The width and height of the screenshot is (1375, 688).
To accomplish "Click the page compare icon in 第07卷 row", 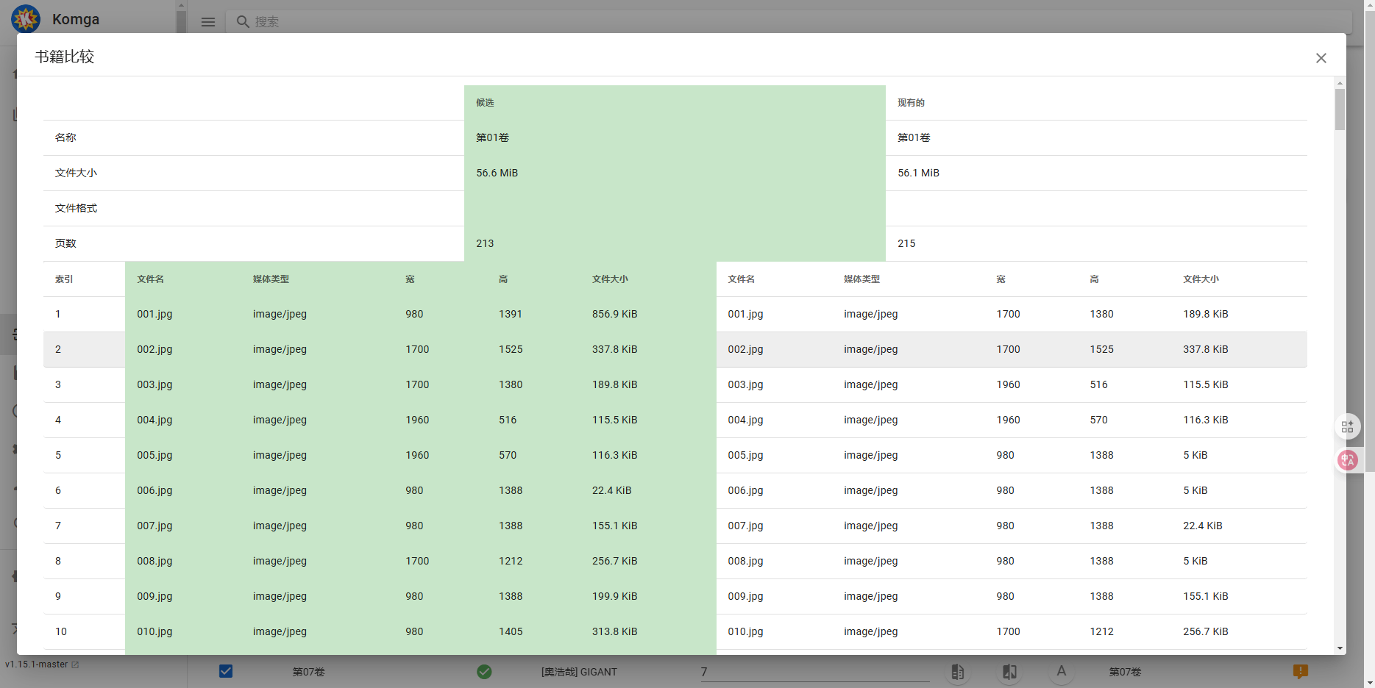I will point(1009,671).
